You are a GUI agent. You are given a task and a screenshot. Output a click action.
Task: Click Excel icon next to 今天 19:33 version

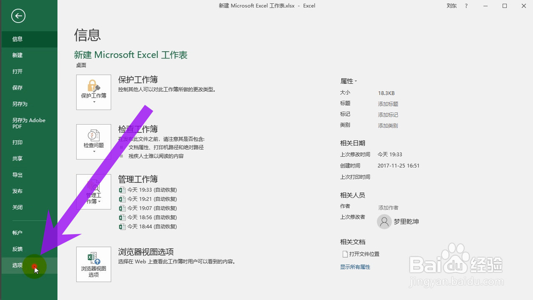point(122,190)
